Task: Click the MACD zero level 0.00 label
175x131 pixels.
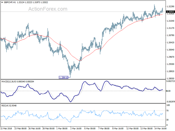Action: click(x=168, y=91)
